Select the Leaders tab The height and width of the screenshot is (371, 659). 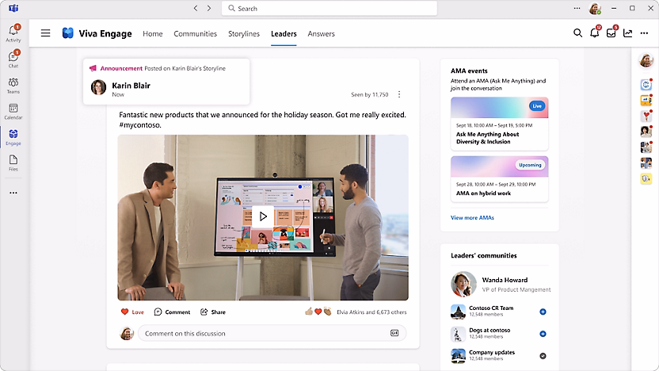[x=284, y=33]
